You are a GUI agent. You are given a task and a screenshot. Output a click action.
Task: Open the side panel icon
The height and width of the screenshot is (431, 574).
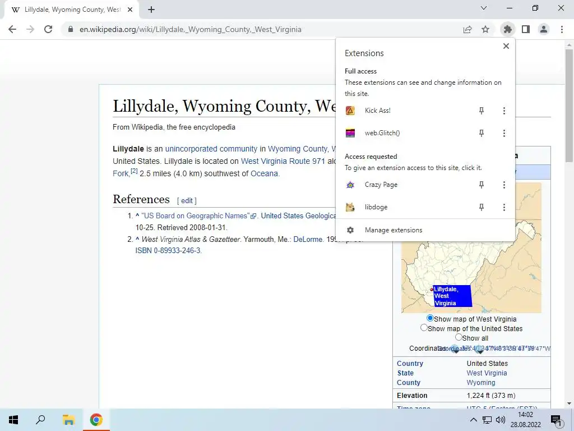click(x=526, y=29)
